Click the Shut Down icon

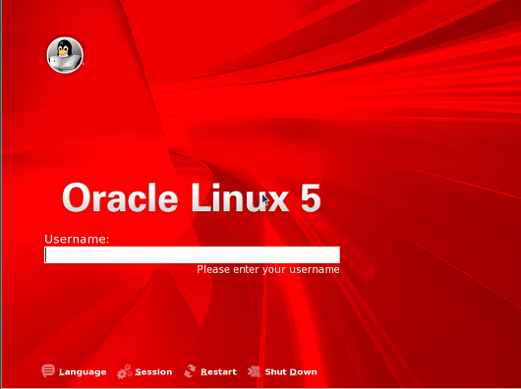(255, 371)
